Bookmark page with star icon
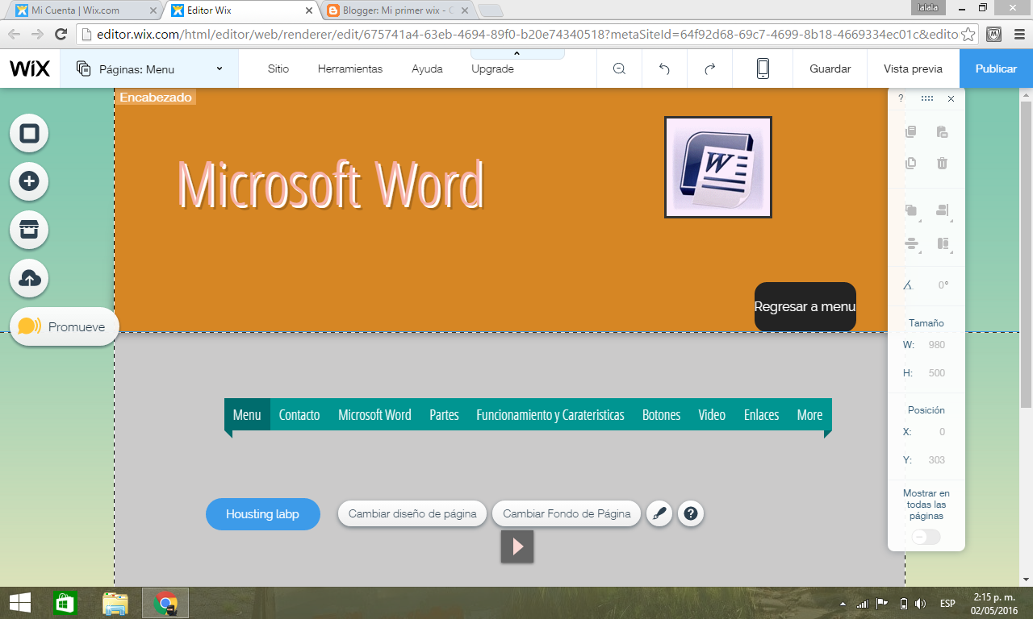Image resolution: width=1033 pixels, height=619 pixels. [968, 34]
